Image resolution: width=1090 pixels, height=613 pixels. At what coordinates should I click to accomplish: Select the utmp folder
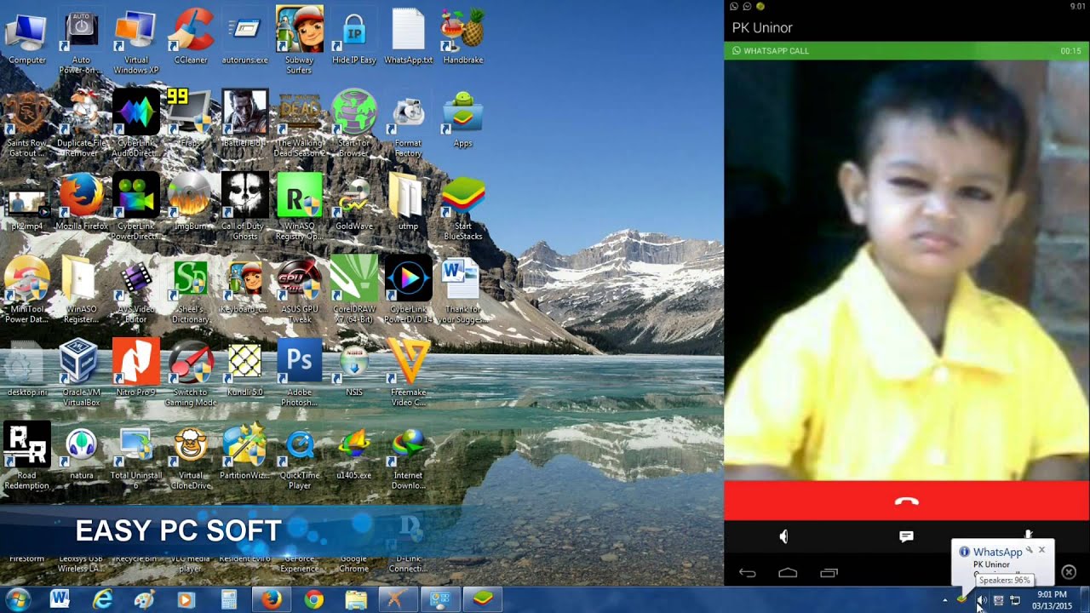click(409, 203)
